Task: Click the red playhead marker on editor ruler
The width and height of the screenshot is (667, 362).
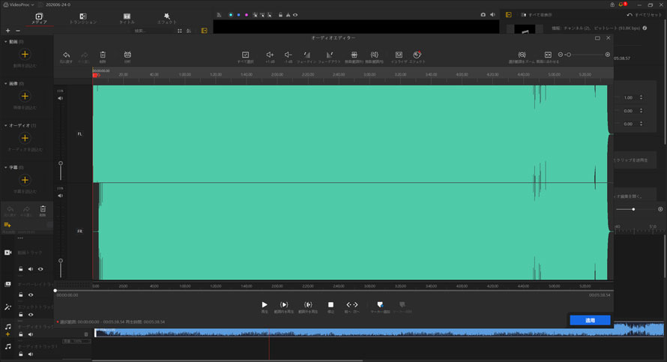Action: (95, 75)
